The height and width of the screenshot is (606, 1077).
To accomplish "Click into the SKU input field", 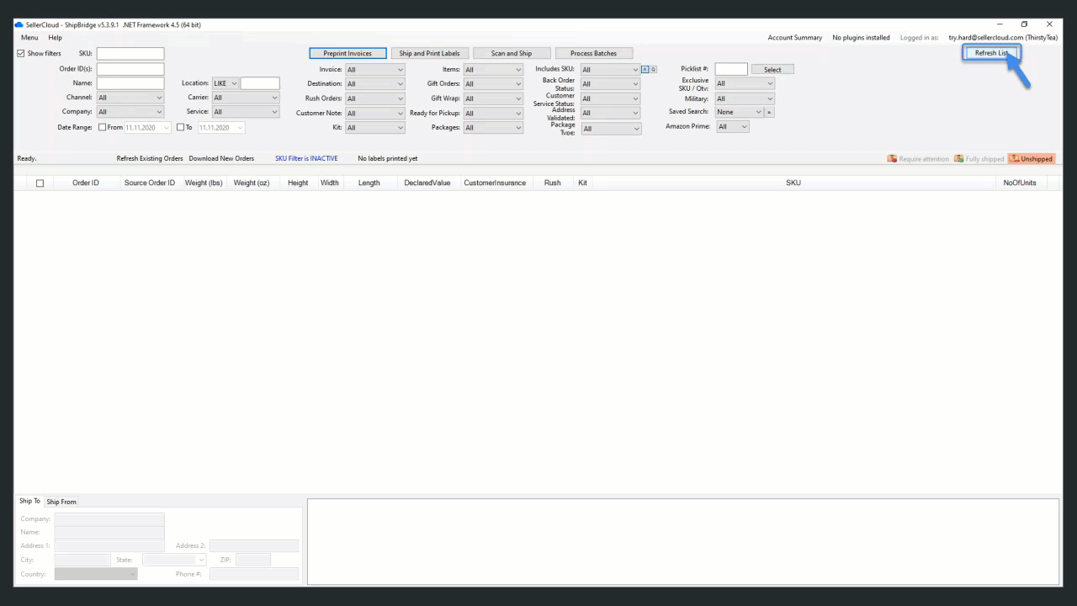I will point(130,54).
